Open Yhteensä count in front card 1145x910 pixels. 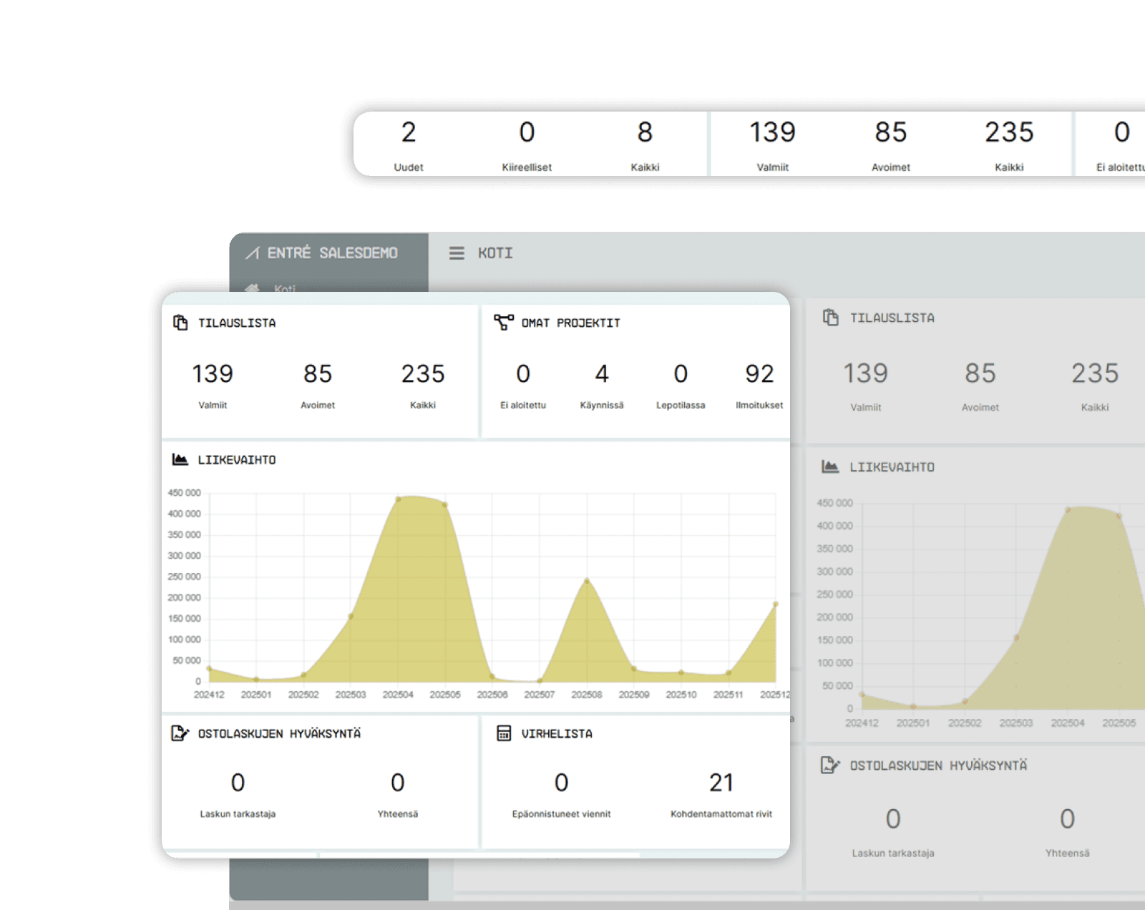398,794
